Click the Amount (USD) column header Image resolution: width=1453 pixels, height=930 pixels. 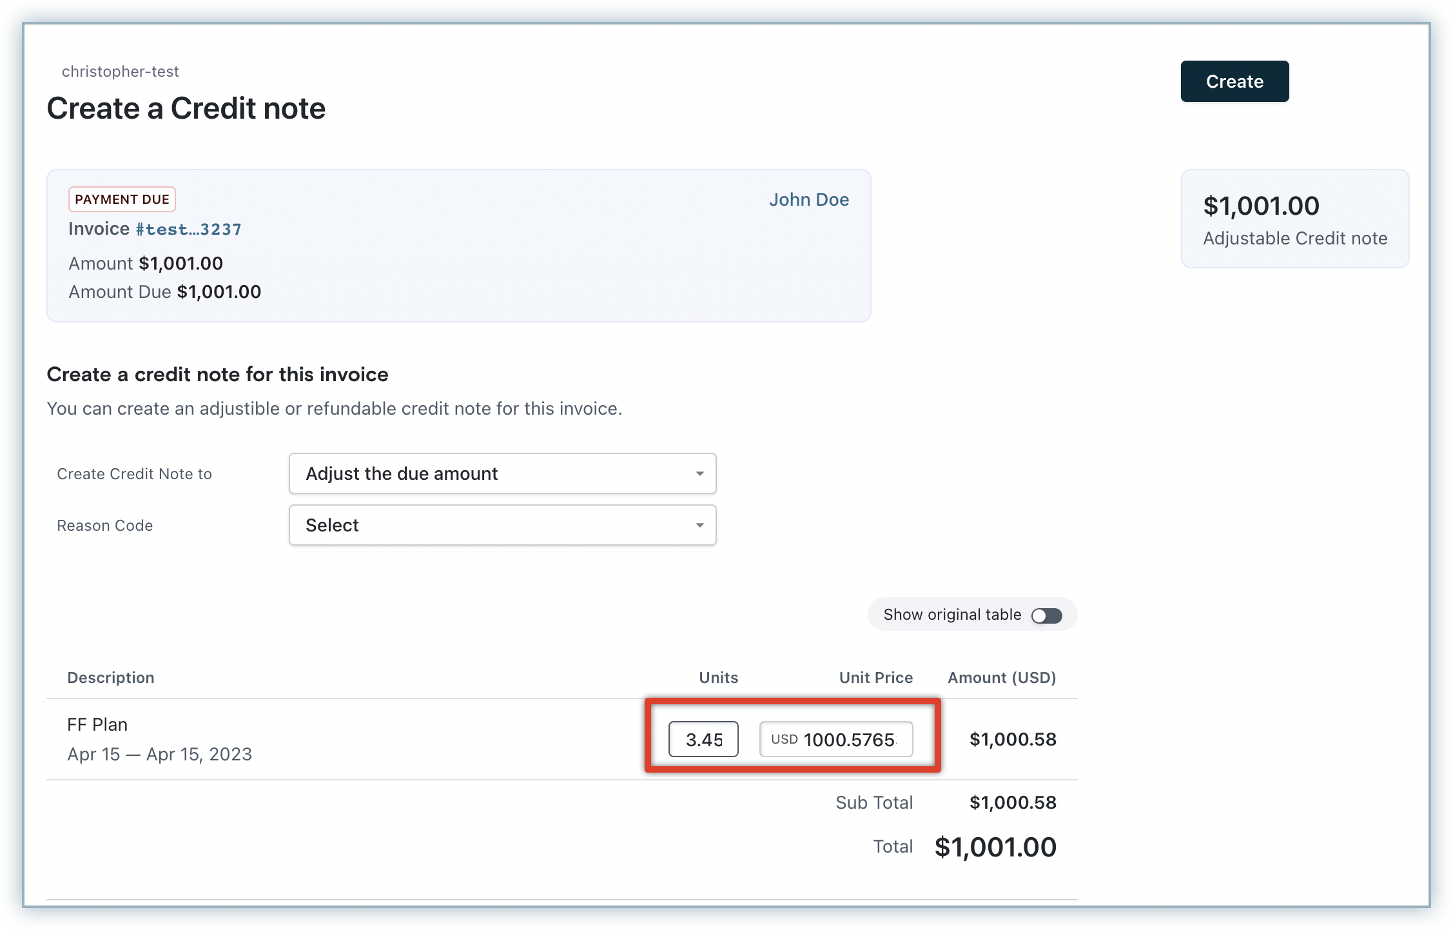coord(1001,678)
